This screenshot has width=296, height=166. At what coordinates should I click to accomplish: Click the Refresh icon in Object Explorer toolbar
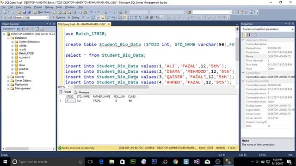[37, 29]
